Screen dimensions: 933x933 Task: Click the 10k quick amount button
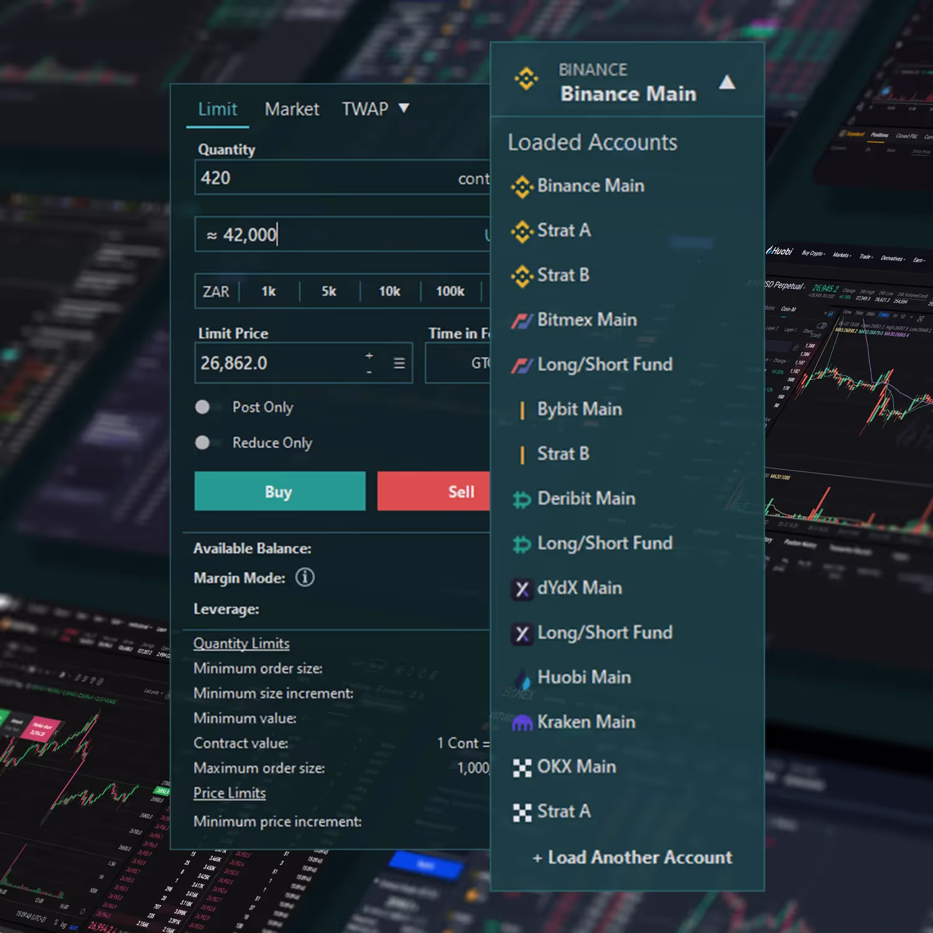390,291
